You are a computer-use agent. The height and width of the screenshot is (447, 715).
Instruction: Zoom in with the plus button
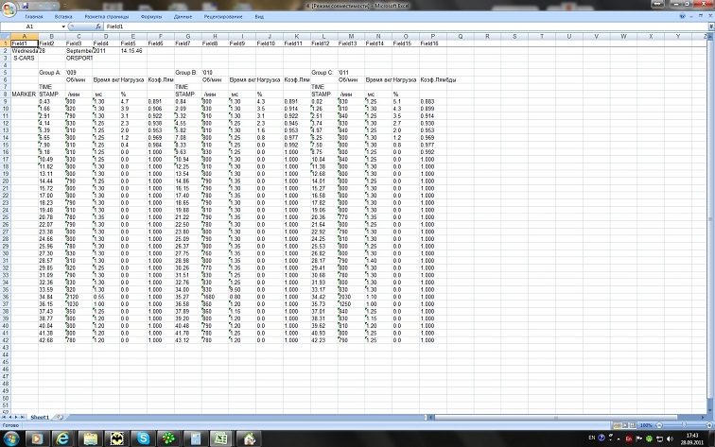click(709, 425)
